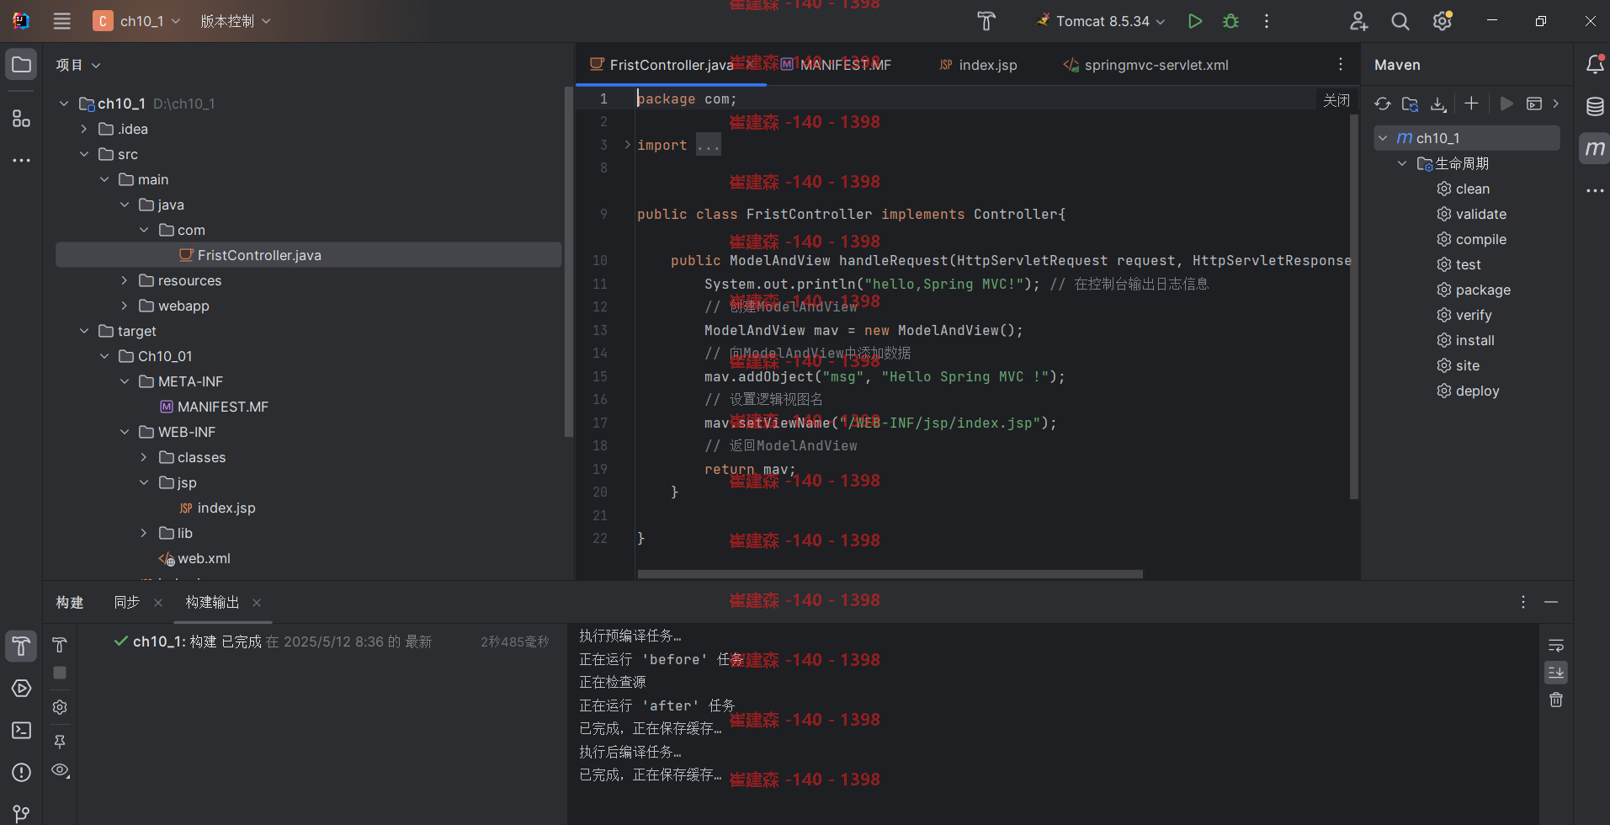Open the 版本控制 dropdown
Viewport: 1610px width, 825px height.
[236, 21]
